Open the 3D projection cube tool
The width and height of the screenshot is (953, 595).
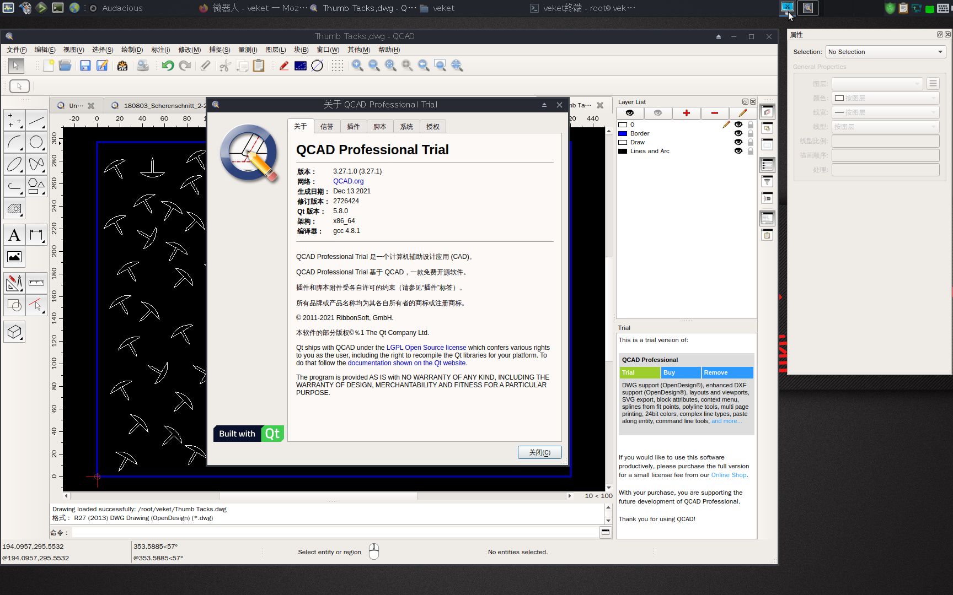point(15,332)
